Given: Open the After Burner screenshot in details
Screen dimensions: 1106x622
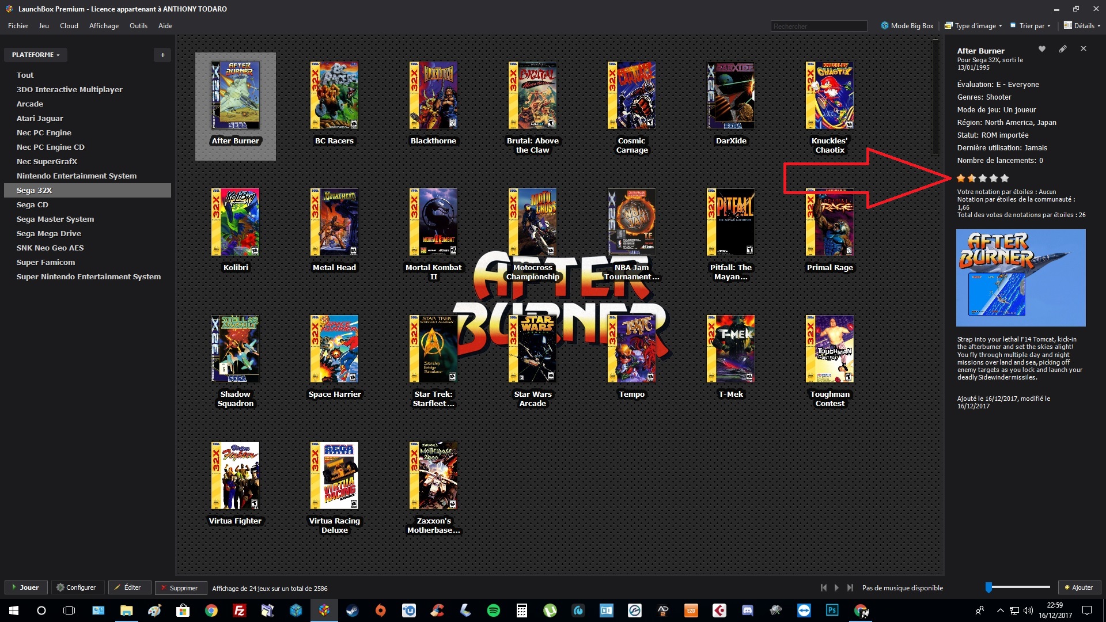Looking at the screenshot, I should coord(1021,278).
